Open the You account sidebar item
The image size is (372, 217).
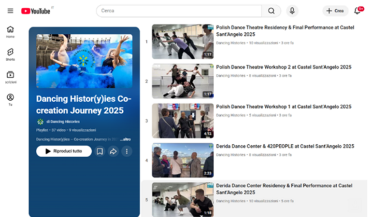(x=10, y=100)
